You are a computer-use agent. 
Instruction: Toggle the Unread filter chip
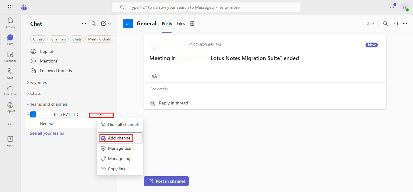pos(39,39)
